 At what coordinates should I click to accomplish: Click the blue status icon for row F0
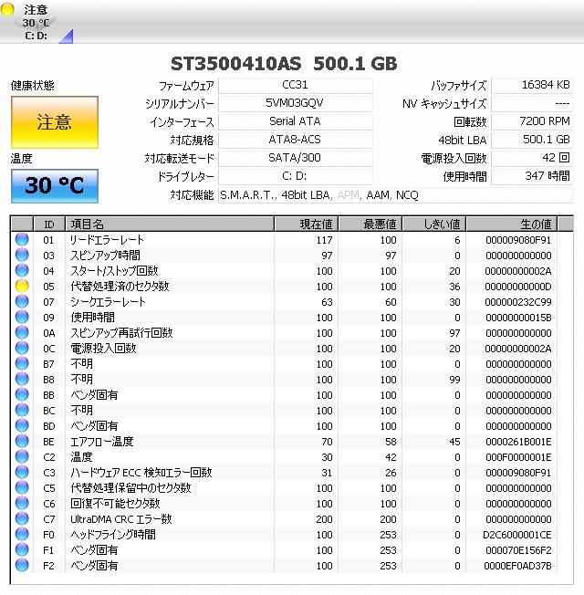tap(22, 534)
